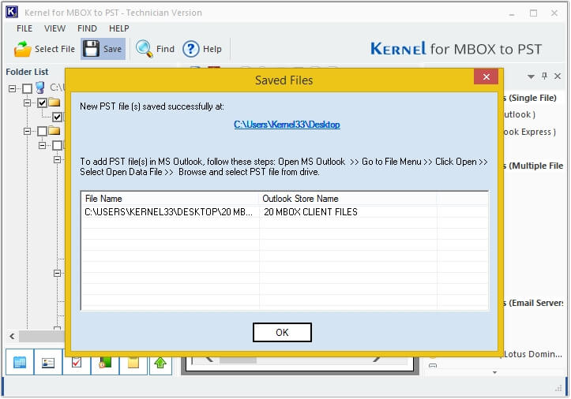Click OK in Saved Files dialog
The width and height of the screenshot is (571, 399).
[x=282, y=333]
